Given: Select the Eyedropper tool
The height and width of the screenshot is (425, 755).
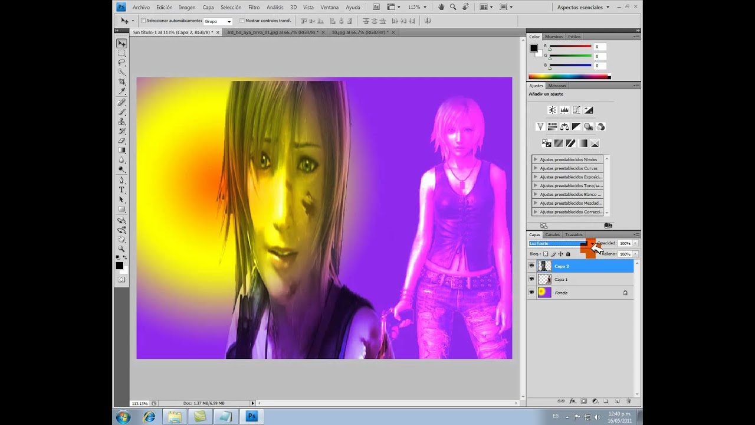Looking at the screenshot, I should click(122, 91).
